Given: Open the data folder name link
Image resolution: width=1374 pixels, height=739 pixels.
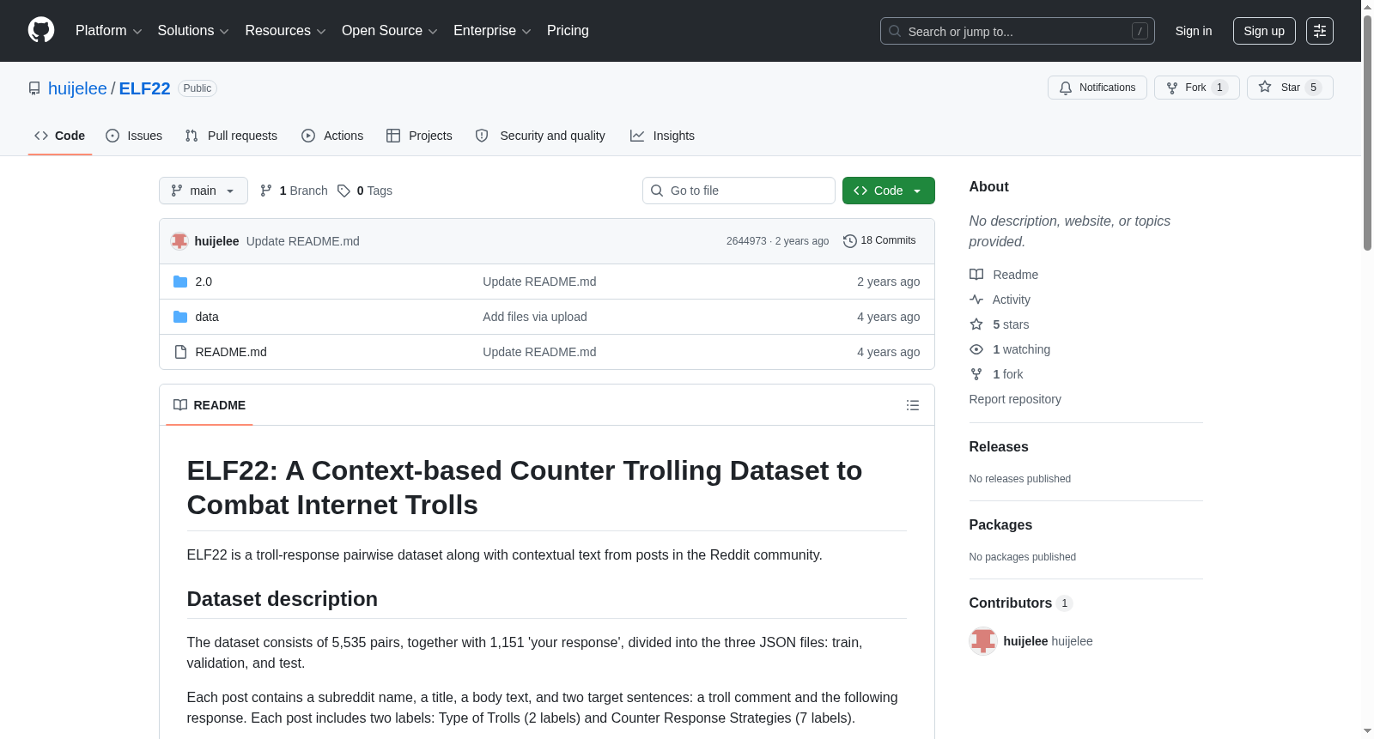Looking at the screenshot, I should coord(207,317).
